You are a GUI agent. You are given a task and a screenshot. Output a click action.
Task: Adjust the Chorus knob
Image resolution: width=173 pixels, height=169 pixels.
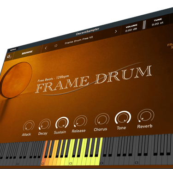(x=102, y=119)
